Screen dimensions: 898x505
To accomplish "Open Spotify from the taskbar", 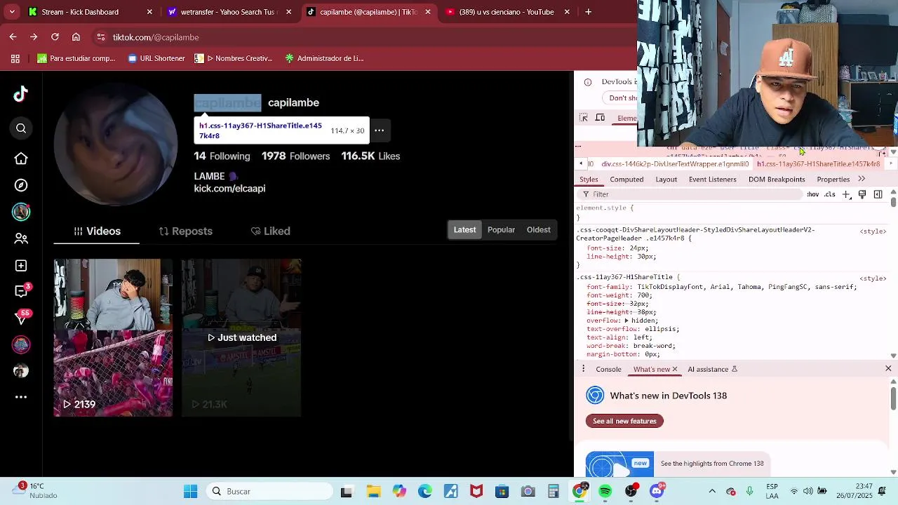I will pyautogui.click(x=605, y=491).
